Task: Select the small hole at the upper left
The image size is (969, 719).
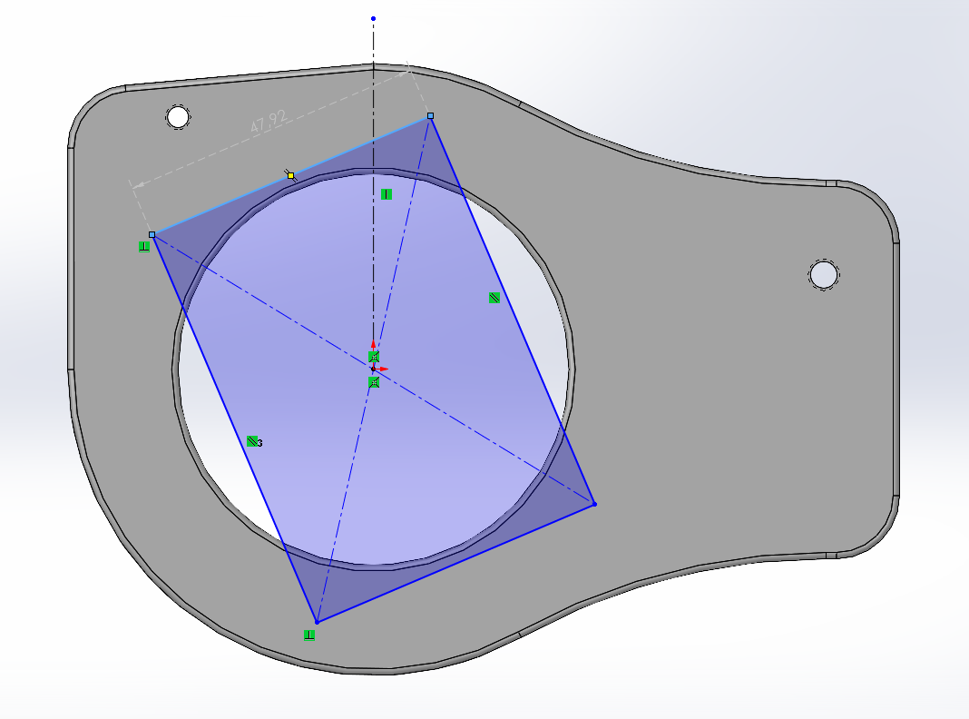Action: [178, 117]
